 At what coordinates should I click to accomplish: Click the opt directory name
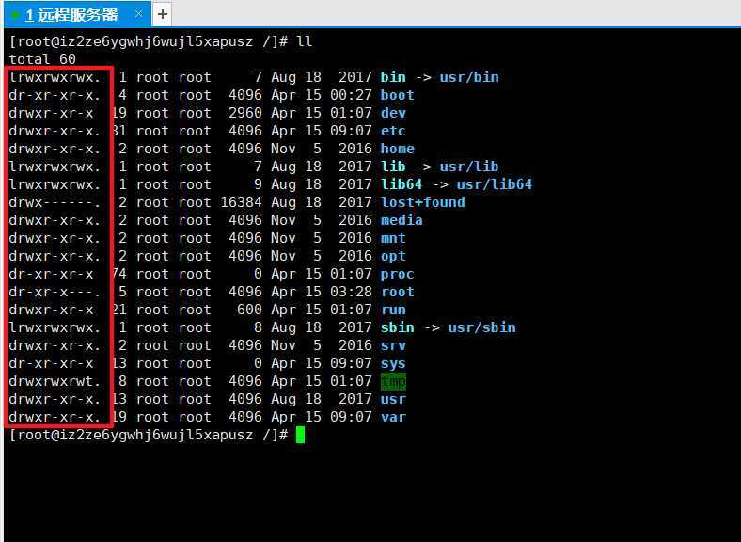(393, 256)
